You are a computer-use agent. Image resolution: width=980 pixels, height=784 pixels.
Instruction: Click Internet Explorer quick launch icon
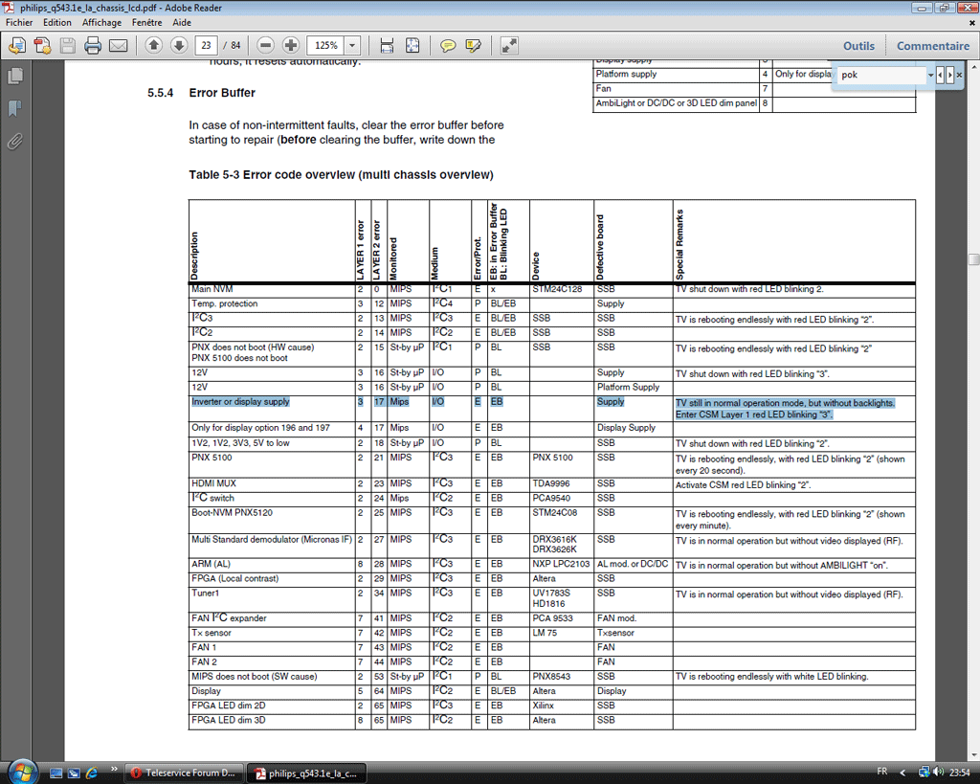click(91, 773)
